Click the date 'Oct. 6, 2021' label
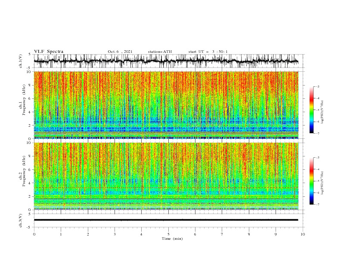This screenshot has height=263, width=341. 120,52
